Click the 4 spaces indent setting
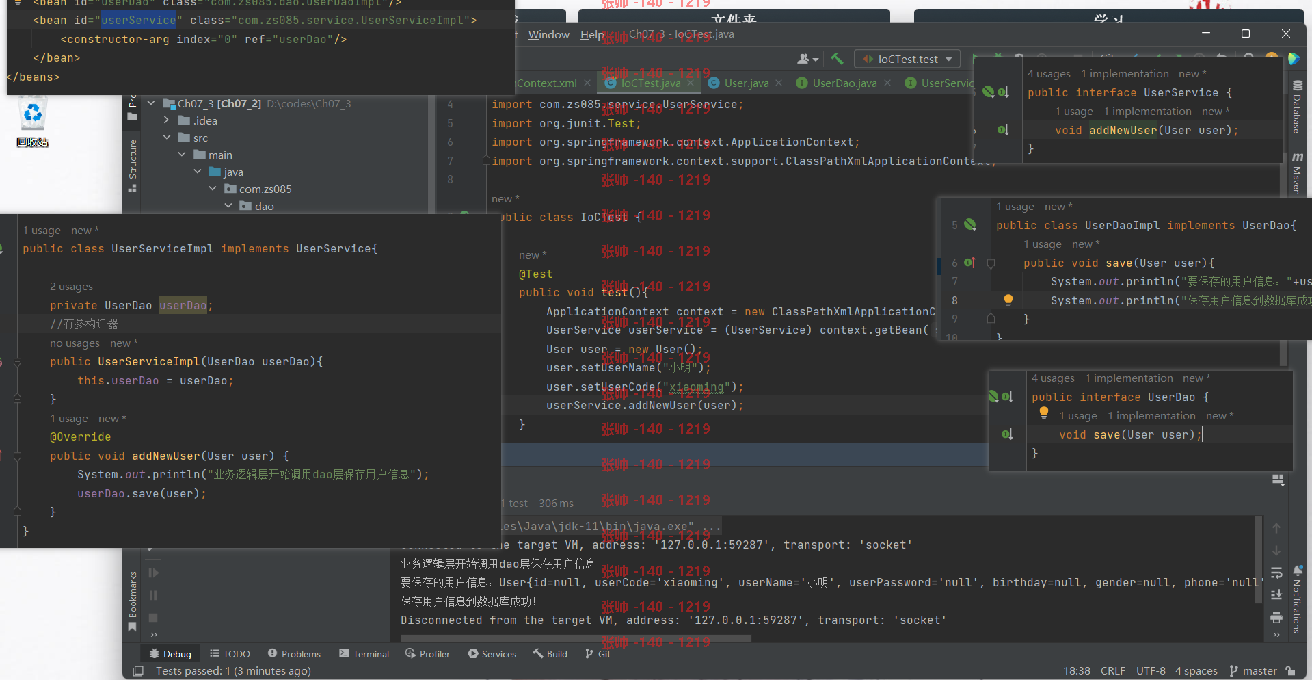 click(x=1196, y=670)
